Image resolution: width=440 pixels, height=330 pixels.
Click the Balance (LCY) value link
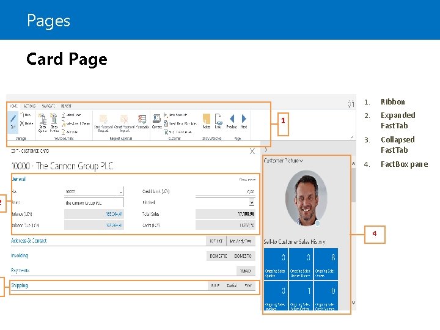click(x=114, y=214)
